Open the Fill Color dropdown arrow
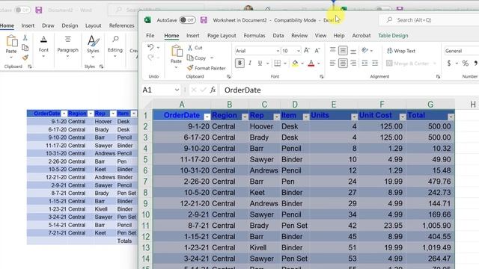 click(x=302, y=64)
